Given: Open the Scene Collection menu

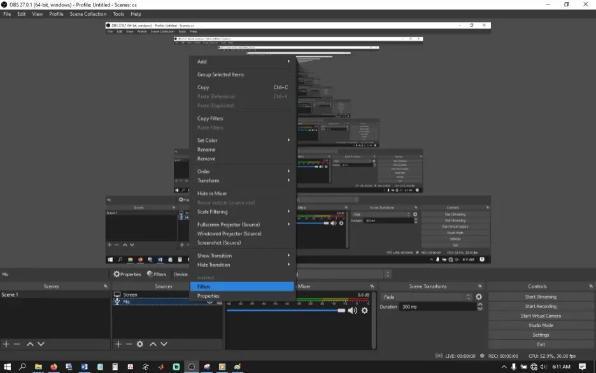Looking at the screenshot, I should coord(88,14).
